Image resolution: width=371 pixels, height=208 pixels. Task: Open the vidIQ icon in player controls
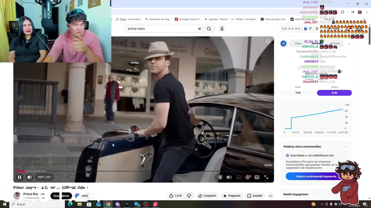coord(220,177)
